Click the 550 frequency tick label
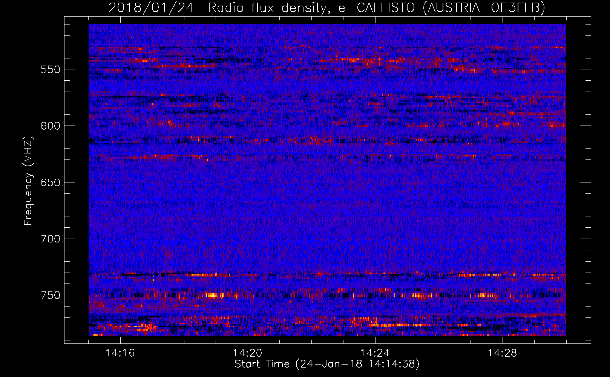Viewport: 610px width, 377px height. [51, 69]
